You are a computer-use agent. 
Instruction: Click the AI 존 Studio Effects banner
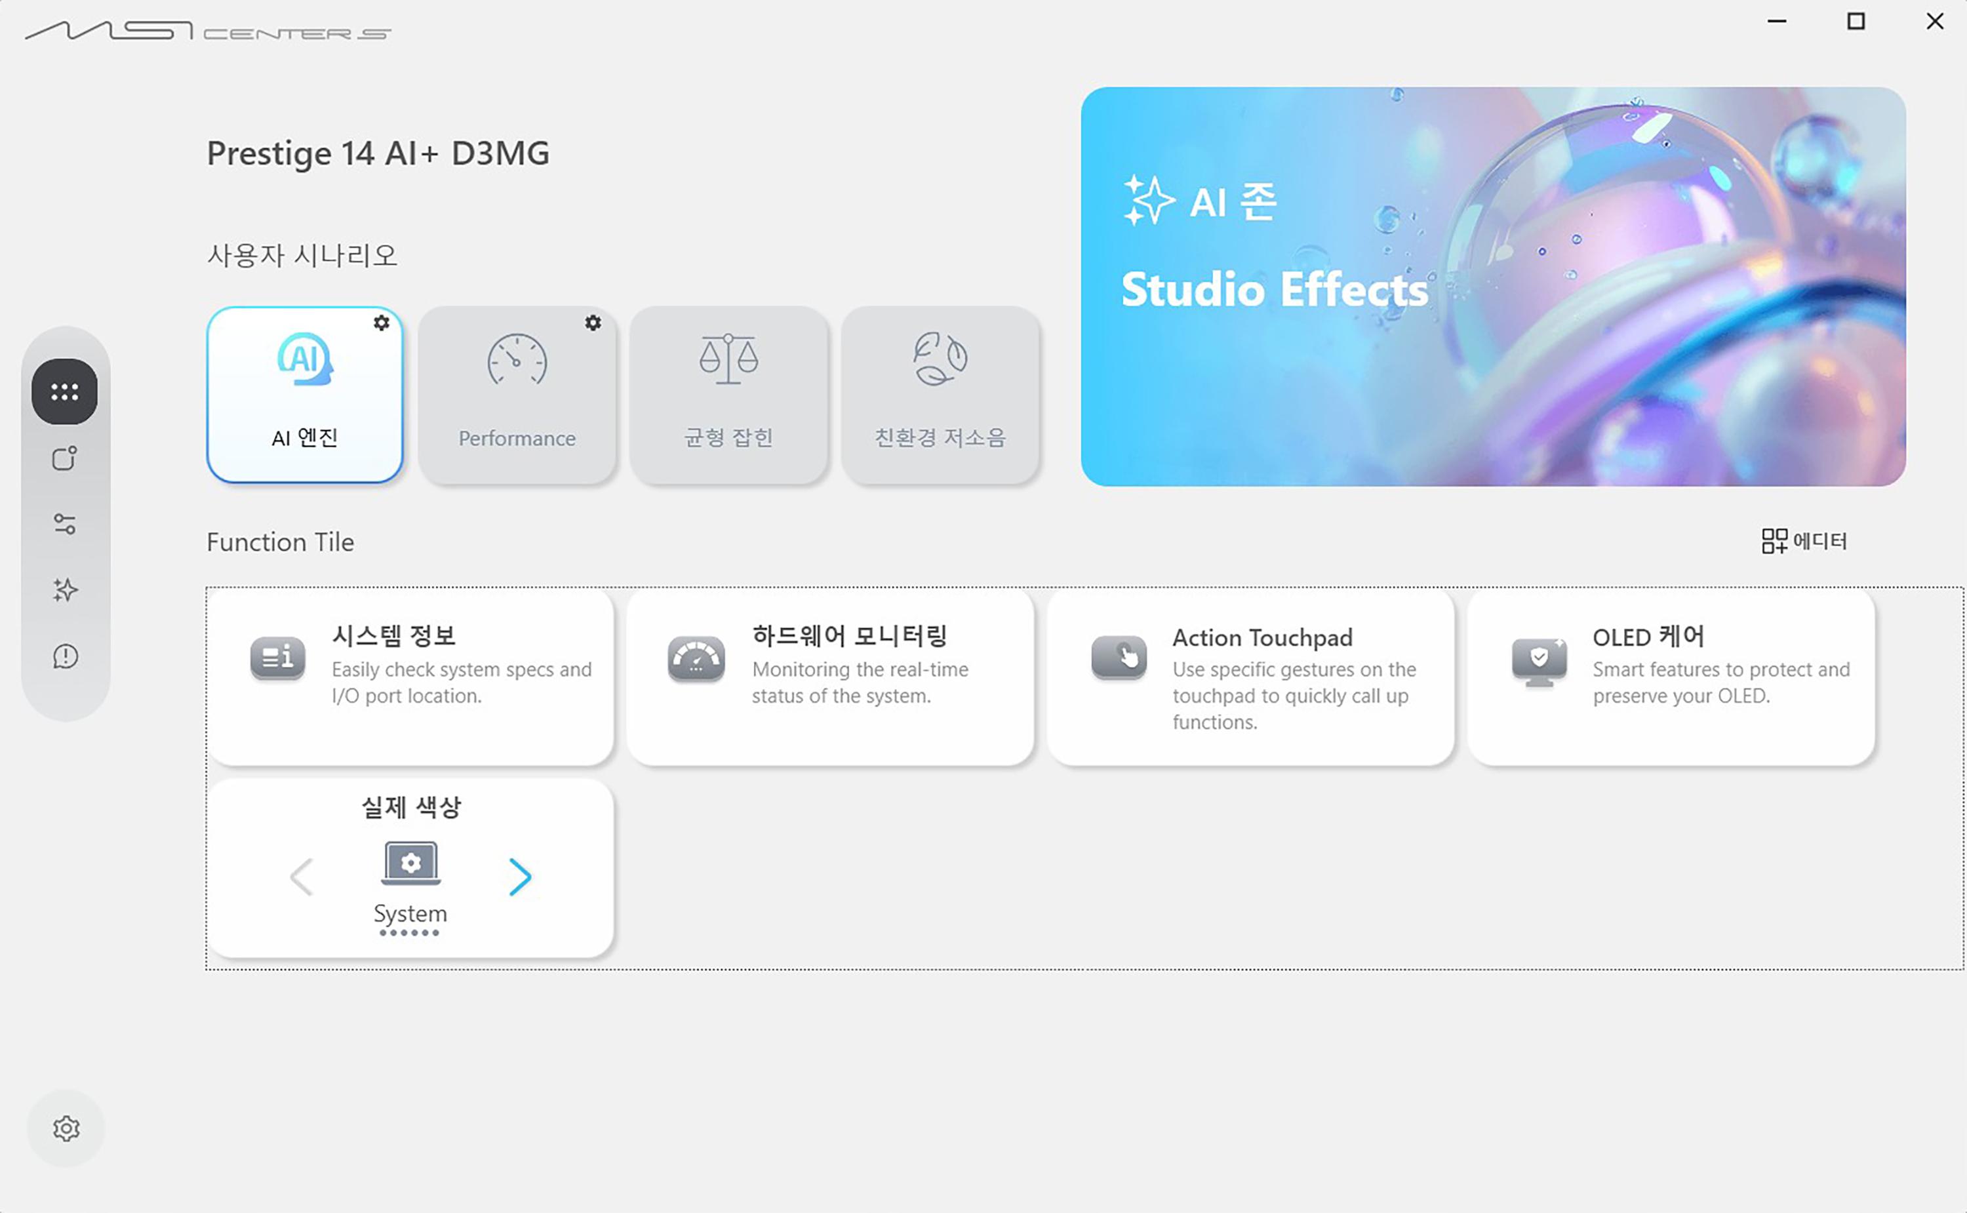(1492, 287)
